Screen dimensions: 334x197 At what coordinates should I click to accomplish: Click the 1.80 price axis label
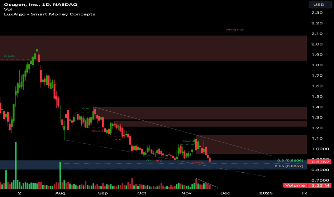click(x=317, y=65)
